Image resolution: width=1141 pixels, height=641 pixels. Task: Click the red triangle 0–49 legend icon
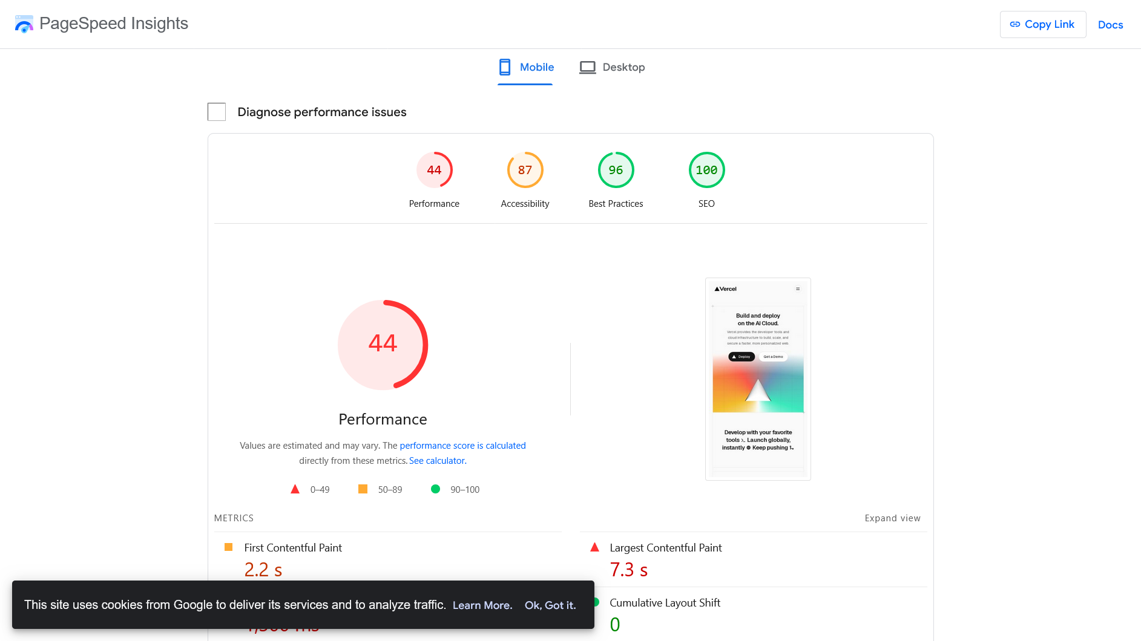pos(295,489)
